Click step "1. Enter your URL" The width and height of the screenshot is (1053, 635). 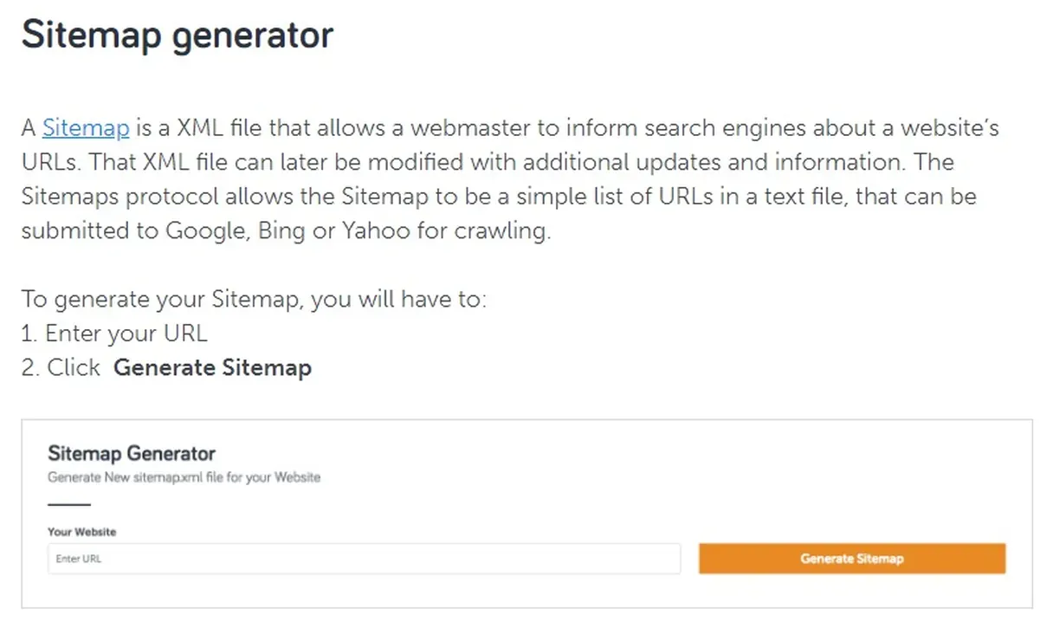coord(114,334)
